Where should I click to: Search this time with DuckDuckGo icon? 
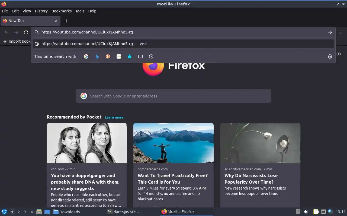(x=108, y=56)
